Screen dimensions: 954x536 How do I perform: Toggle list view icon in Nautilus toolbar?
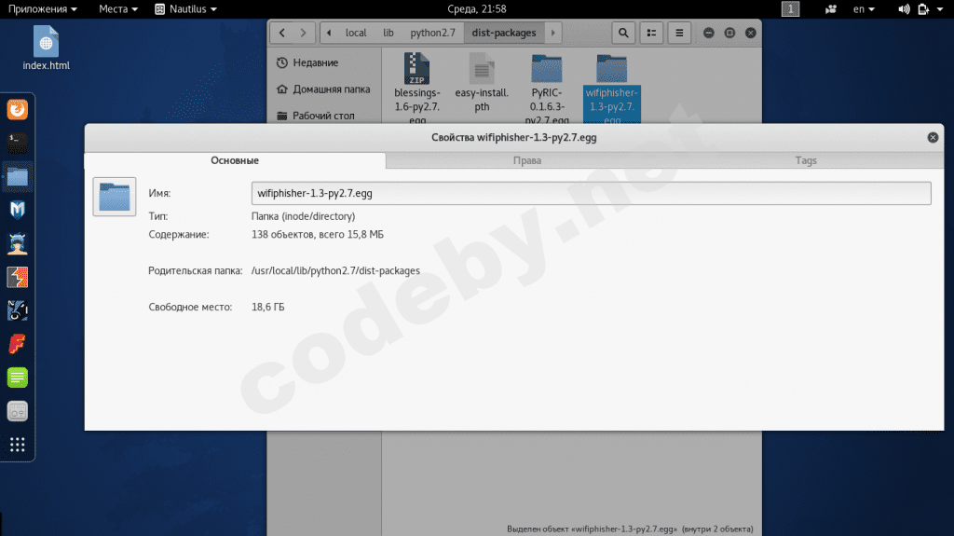[x=651, y=33]
